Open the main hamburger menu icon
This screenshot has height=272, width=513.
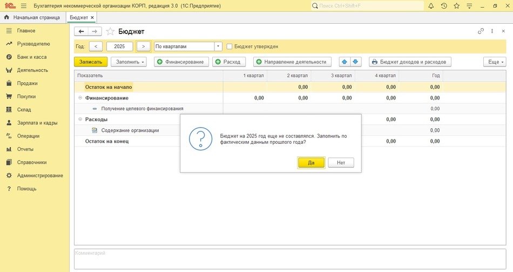[24, 5]
